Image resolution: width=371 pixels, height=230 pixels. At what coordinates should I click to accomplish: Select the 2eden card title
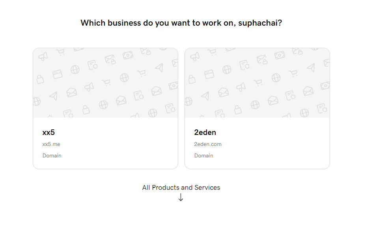(x=205, y=132)
